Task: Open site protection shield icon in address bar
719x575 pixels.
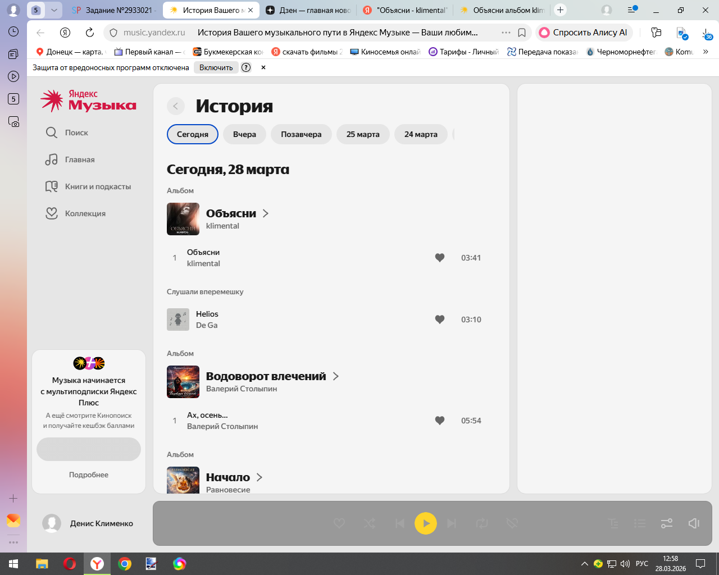Action: click(x=113, y=33)
